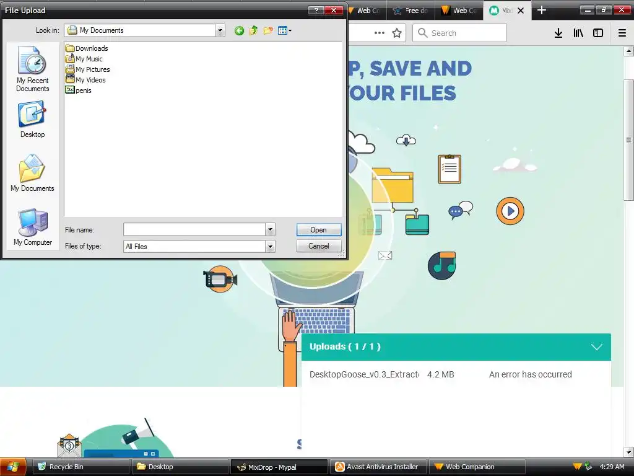Switch to Avast Antivirus Installer taskbar item

378,467
